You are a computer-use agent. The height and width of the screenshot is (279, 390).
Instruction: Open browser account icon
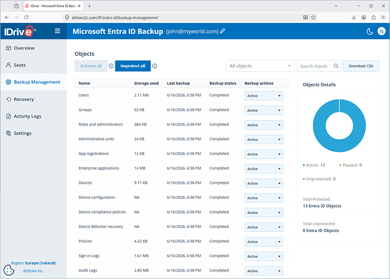pos(364,17)
